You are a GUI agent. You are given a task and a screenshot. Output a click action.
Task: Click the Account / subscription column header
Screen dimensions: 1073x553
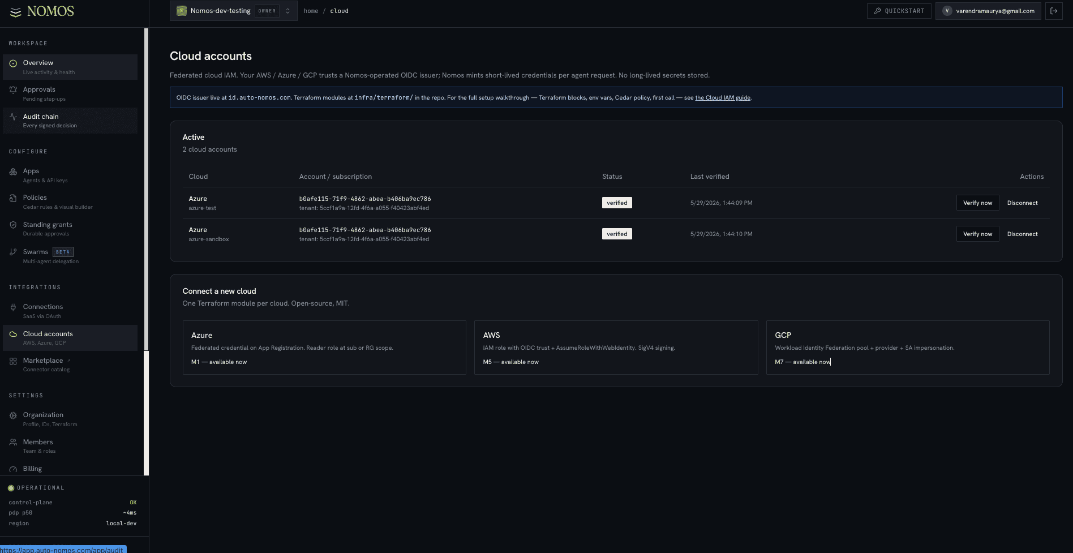(336, 177)
